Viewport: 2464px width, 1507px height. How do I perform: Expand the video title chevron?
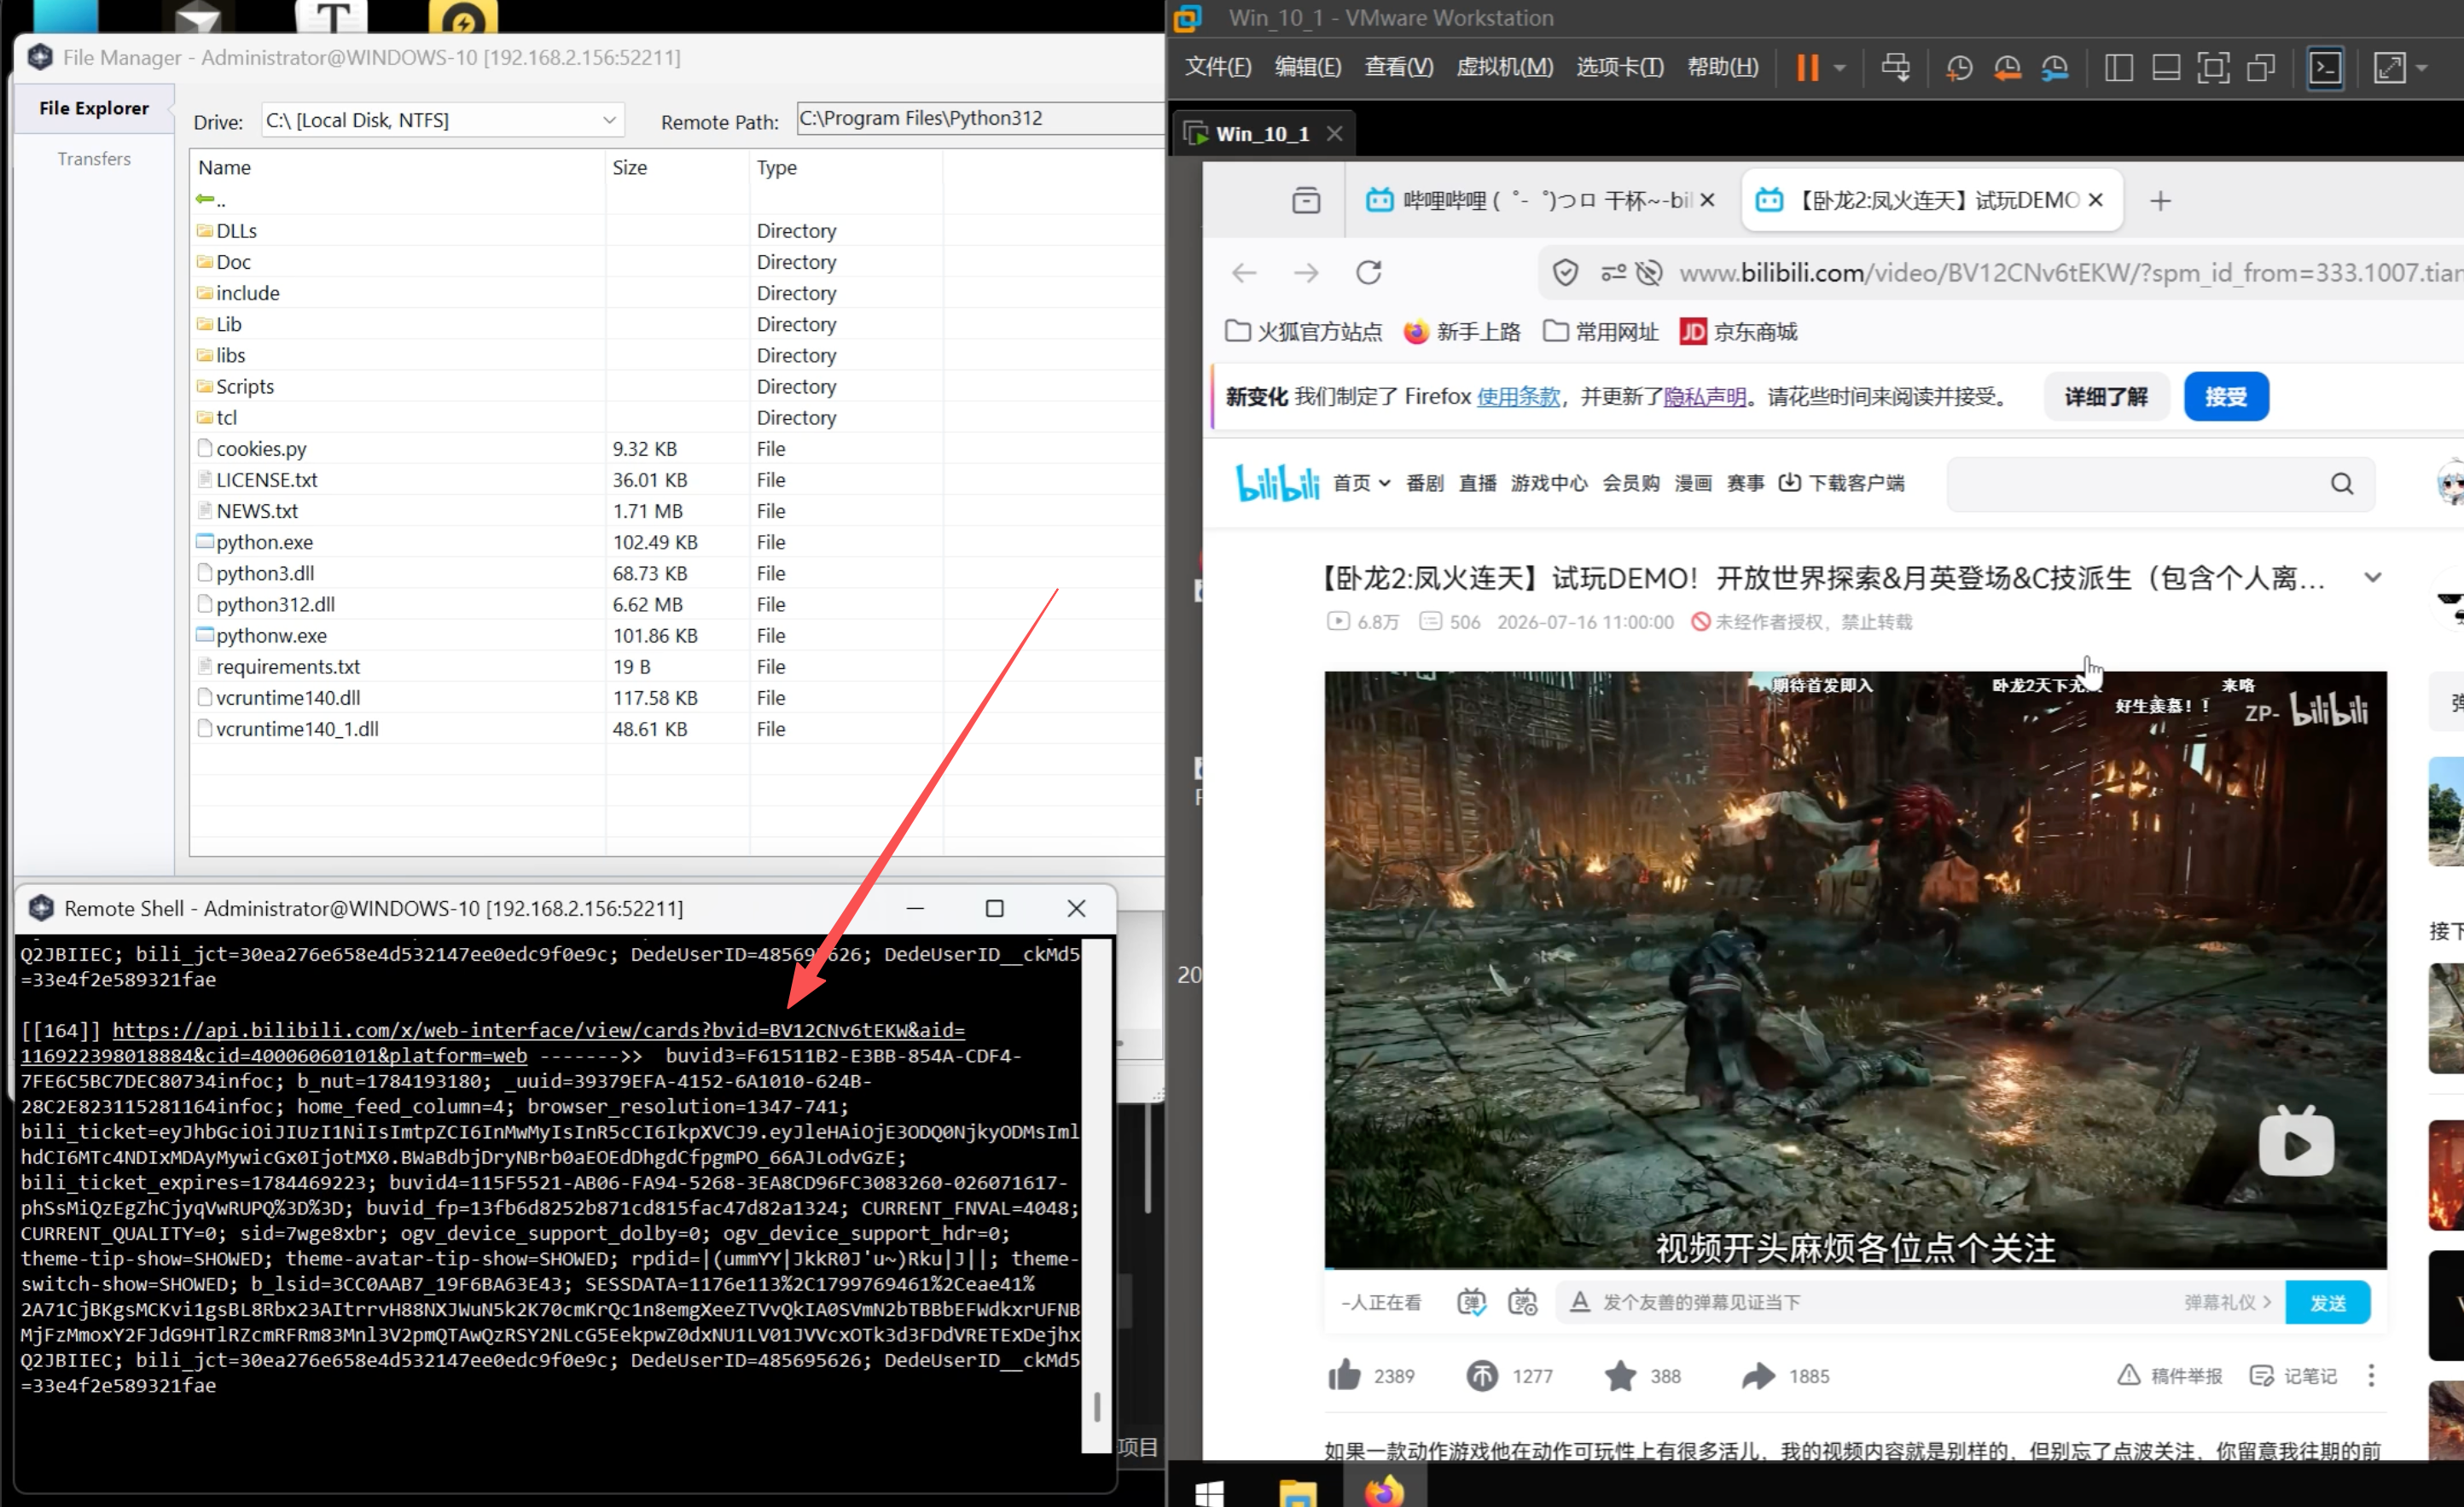(2372, 578)
